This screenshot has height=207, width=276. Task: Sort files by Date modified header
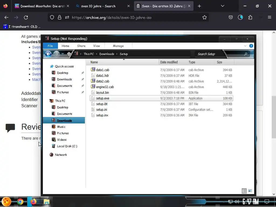tap(172, 62)
